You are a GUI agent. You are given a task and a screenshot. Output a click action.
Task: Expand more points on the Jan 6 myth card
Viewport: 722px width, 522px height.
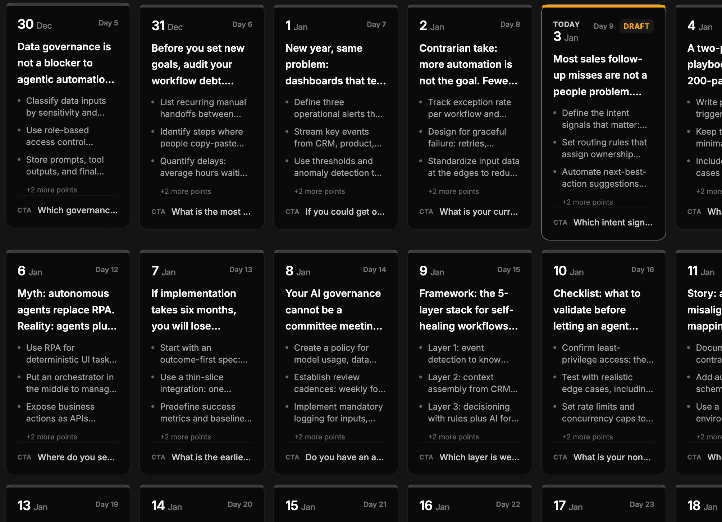pyautogui.click(x=51, y=437)
